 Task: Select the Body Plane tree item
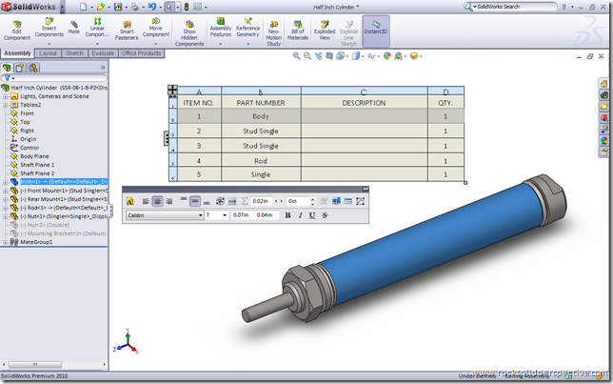[x=34, y=156]
